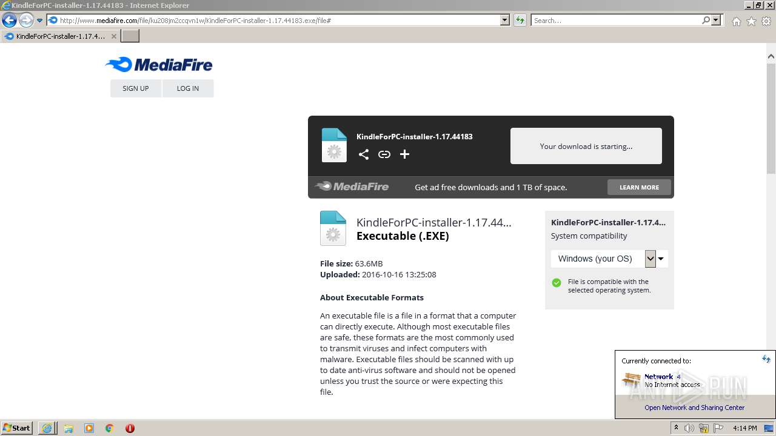
Task: Click the 'File size: 63.6MB' text
Action: [352, 263]
